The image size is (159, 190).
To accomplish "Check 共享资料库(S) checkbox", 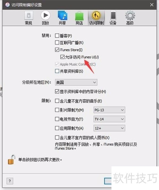I will coord(57,71).
